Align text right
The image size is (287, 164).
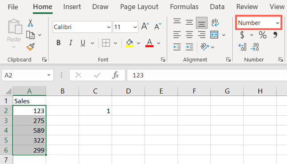click(202, 35)
